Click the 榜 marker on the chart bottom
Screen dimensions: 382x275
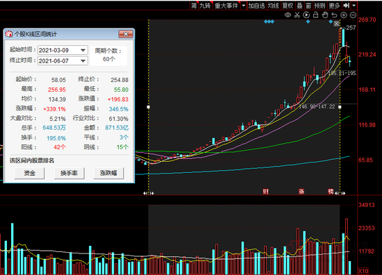tap(331, 192)
